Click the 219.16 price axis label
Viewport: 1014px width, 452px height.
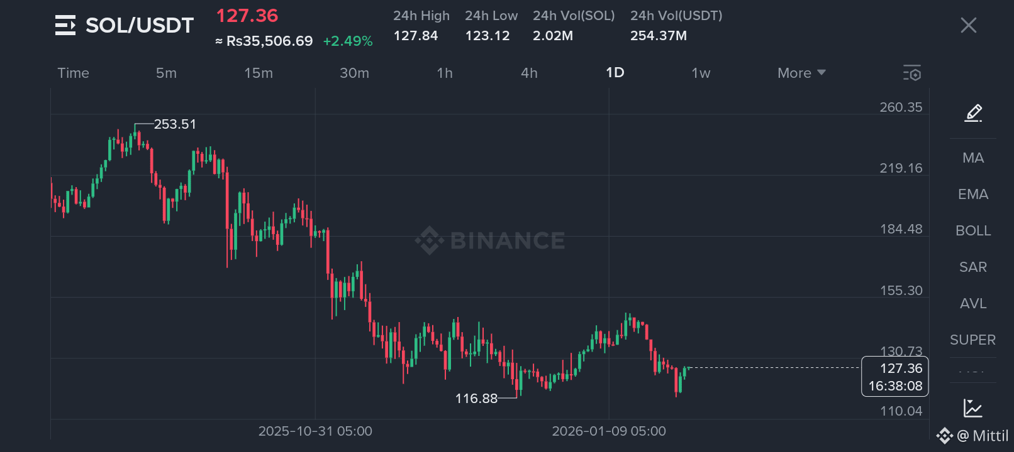point(901,168)
